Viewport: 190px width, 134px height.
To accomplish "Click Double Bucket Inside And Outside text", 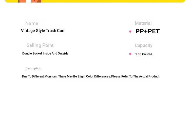I will coord(45,53).
